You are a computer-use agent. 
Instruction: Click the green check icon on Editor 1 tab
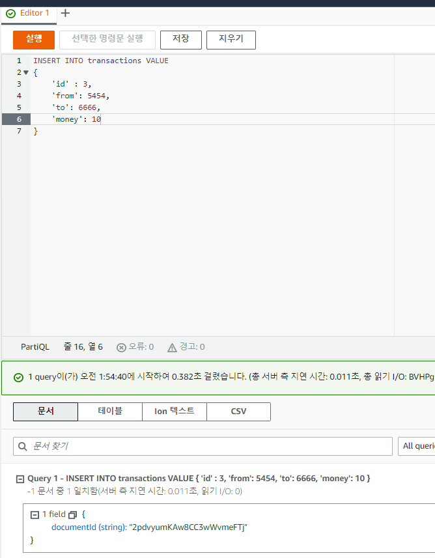coord(10,13)
